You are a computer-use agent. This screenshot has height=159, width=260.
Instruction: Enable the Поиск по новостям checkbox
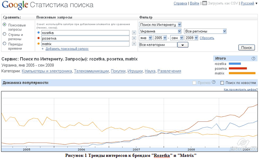click(222, 82)
